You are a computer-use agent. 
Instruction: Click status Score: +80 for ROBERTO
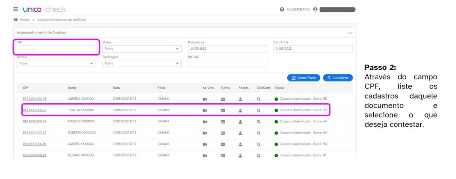[301, 133]
